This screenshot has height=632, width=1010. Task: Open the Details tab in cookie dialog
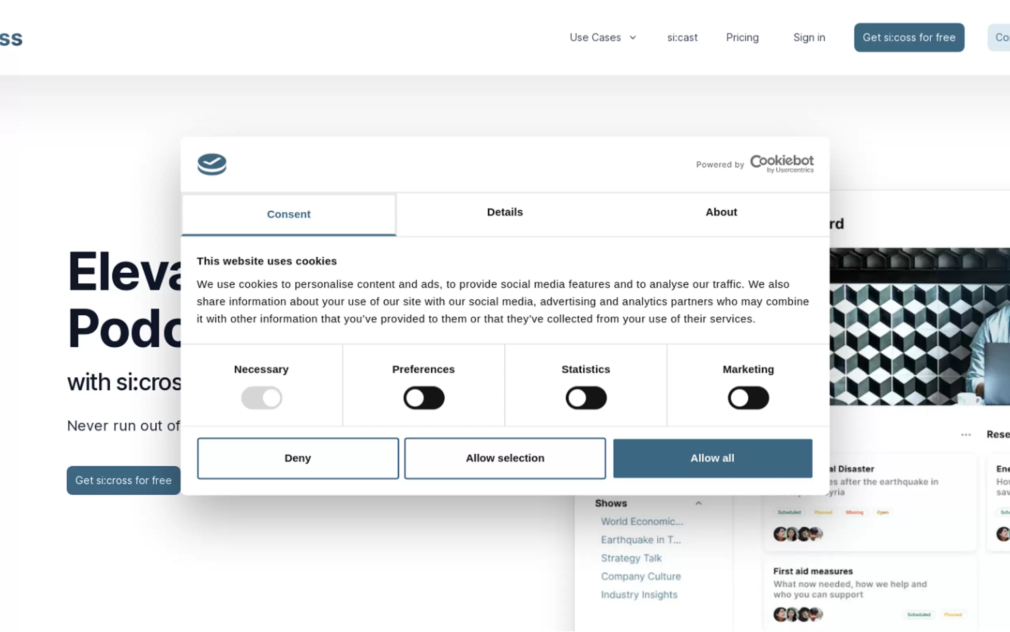pos(504,213)
